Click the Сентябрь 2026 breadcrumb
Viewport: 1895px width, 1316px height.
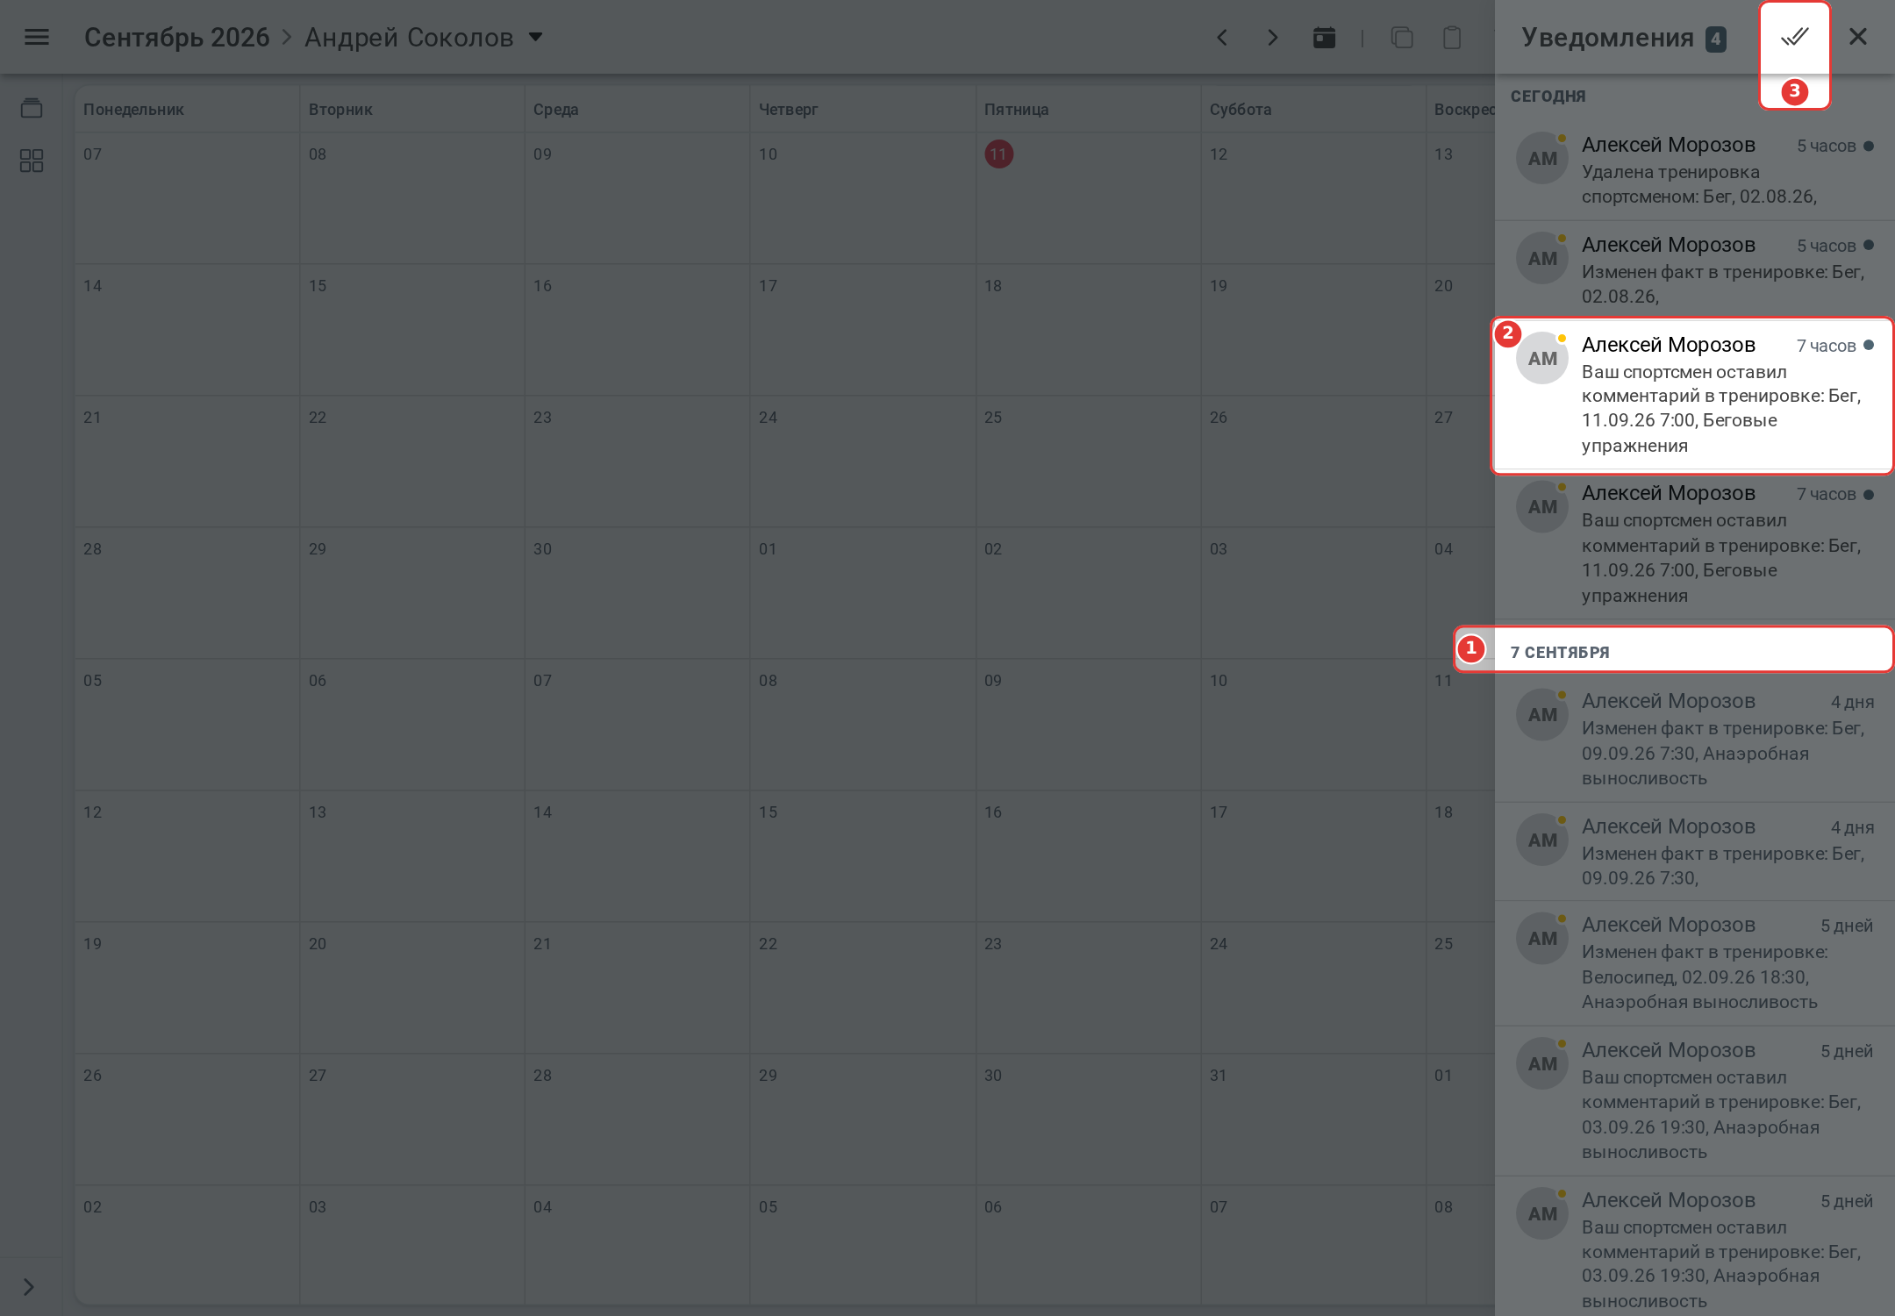pyautogui.click(x=176, y=37)
